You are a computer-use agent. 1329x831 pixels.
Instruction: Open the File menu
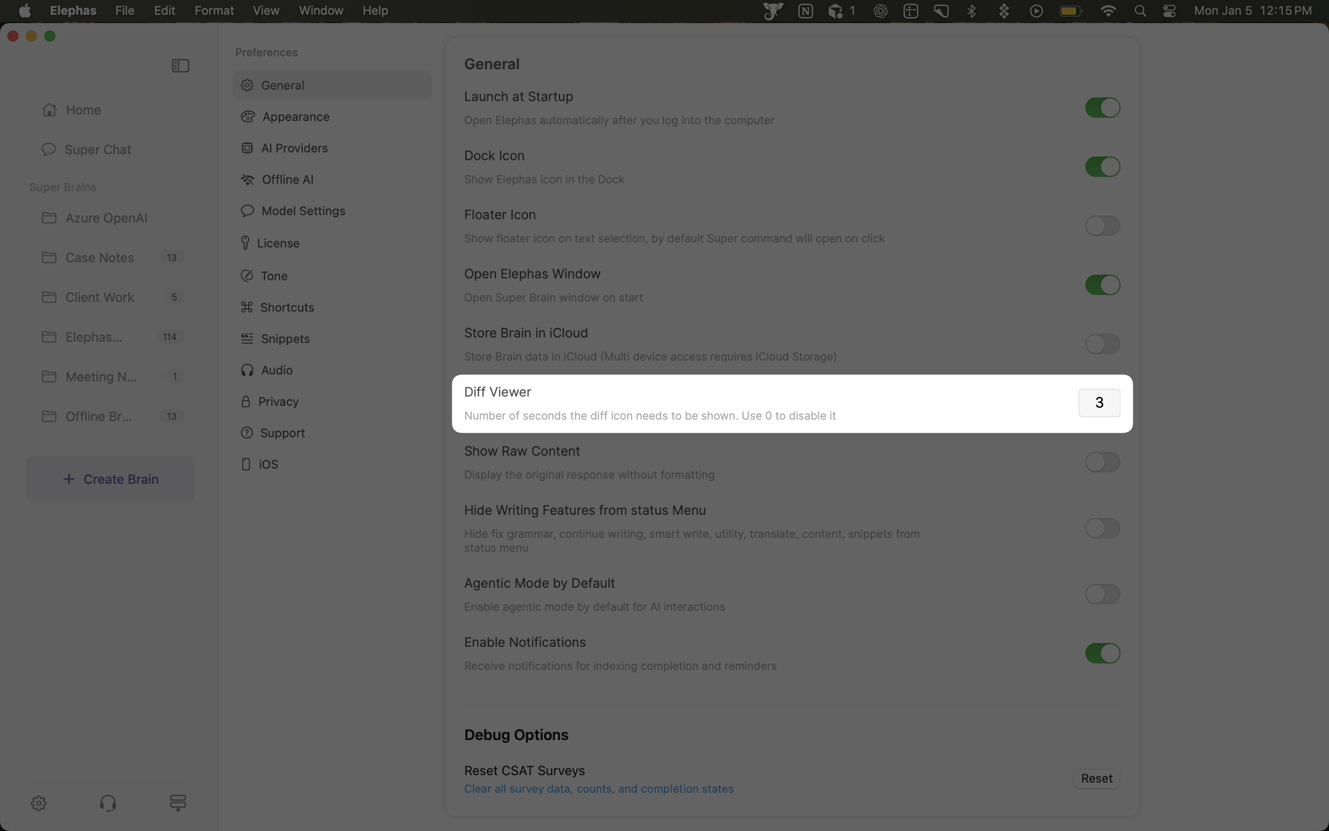pos(125,11)
